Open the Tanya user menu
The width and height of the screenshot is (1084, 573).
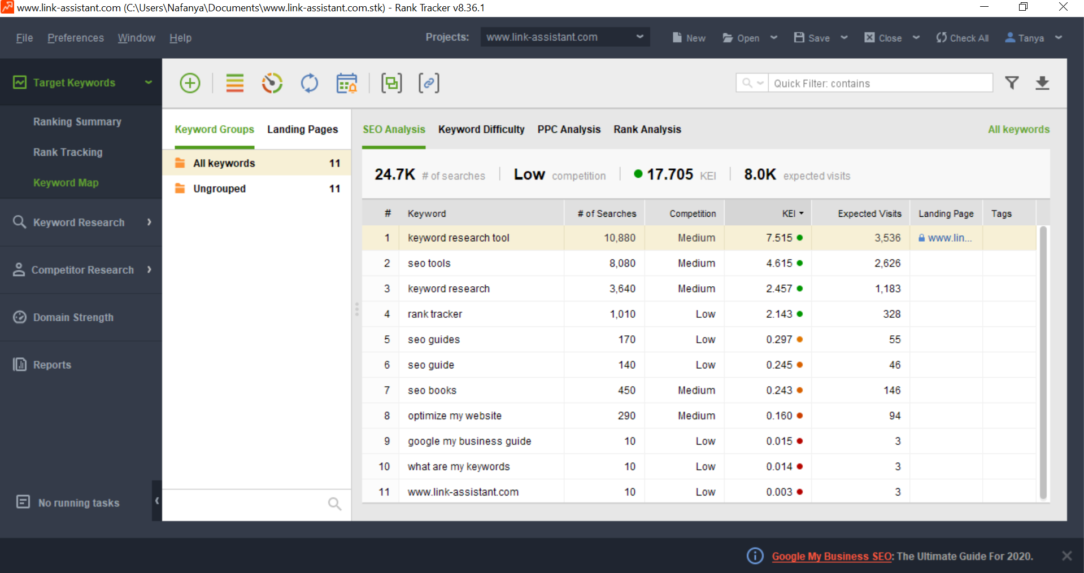click(1033, 38)
